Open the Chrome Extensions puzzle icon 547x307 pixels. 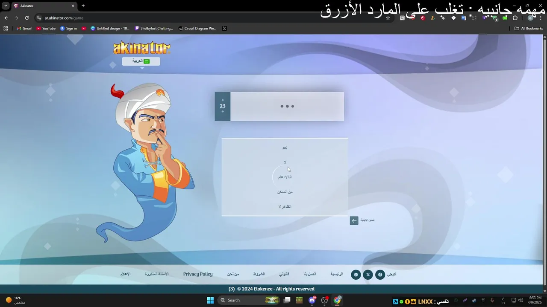pyautogui.click(x=515, y=18)
